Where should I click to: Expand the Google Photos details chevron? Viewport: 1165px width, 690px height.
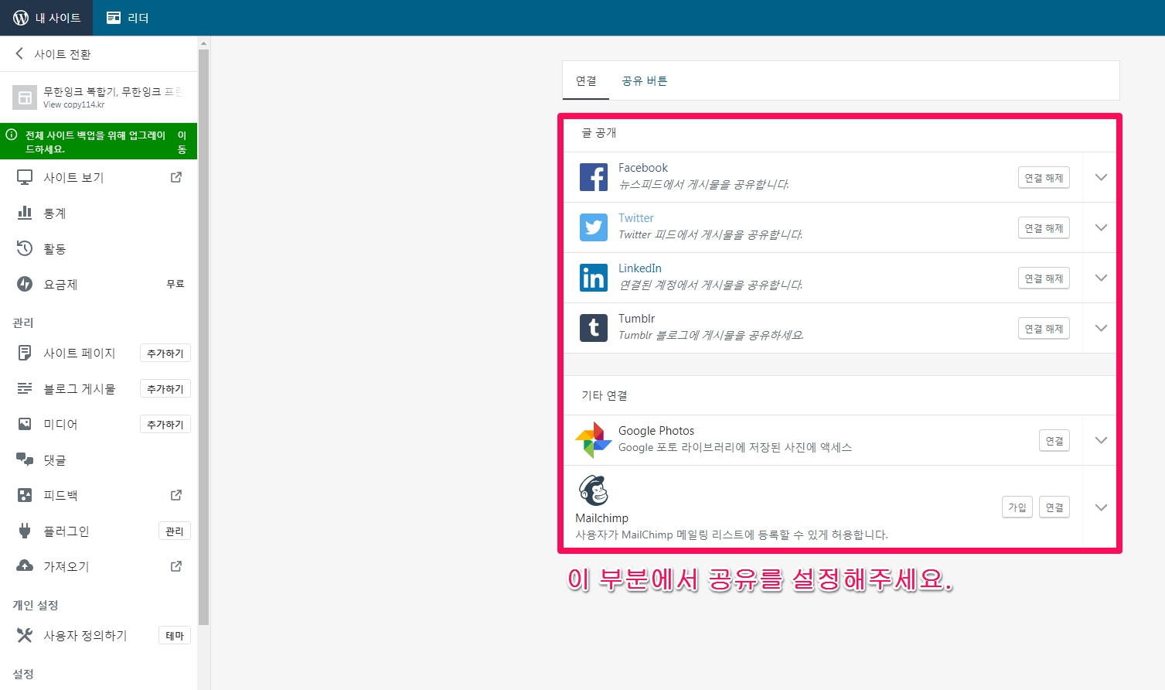[1101, 440]
